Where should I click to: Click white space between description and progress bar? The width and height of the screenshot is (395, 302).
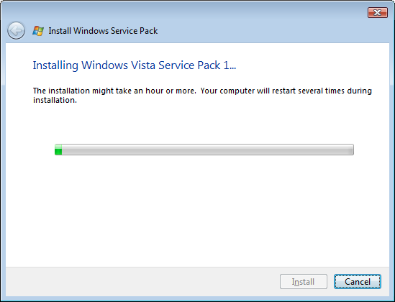click(197, 124)
